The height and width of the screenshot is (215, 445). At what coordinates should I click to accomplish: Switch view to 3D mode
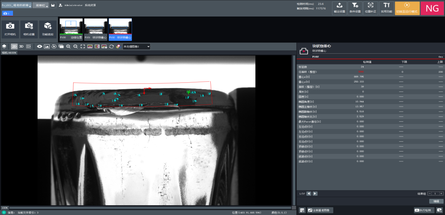(21, 46)
